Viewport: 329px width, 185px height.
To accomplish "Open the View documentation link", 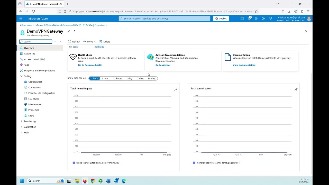I will [244, 65].
